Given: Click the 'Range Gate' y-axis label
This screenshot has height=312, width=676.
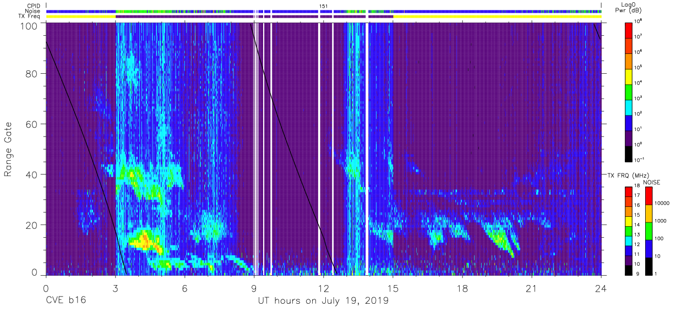Looking at the screenshot, I should click(9, 150).
